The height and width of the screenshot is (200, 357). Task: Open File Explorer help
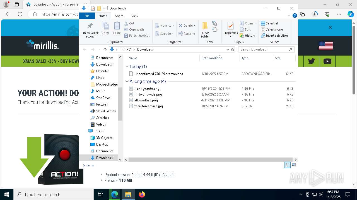click(x=295, y=16)
